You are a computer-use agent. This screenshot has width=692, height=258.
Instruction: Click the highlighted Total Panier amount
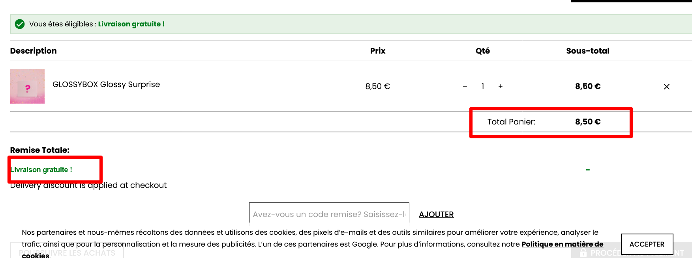(x=587, y=122)
